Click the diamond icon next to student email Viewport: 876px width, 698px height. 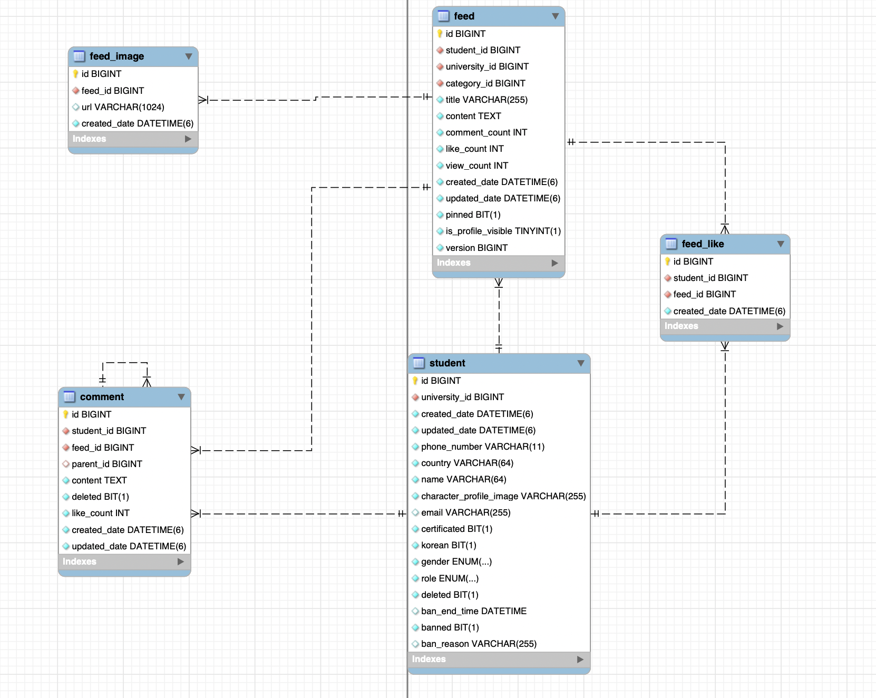(x=415, y=512)
